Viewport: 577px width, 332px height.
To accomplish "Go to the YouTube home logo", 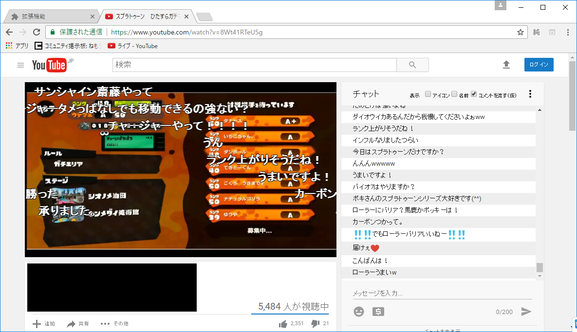I will coord(49,65).
